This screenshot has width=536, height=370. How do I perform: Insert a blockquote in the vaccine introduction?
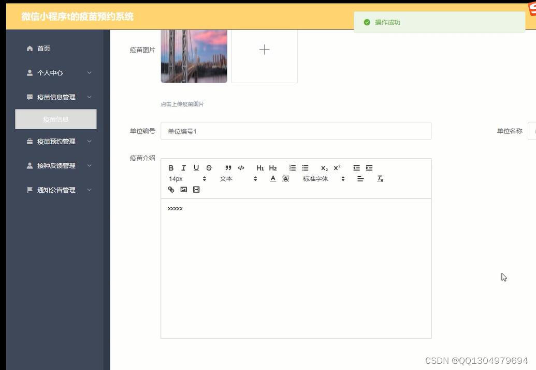228,167
